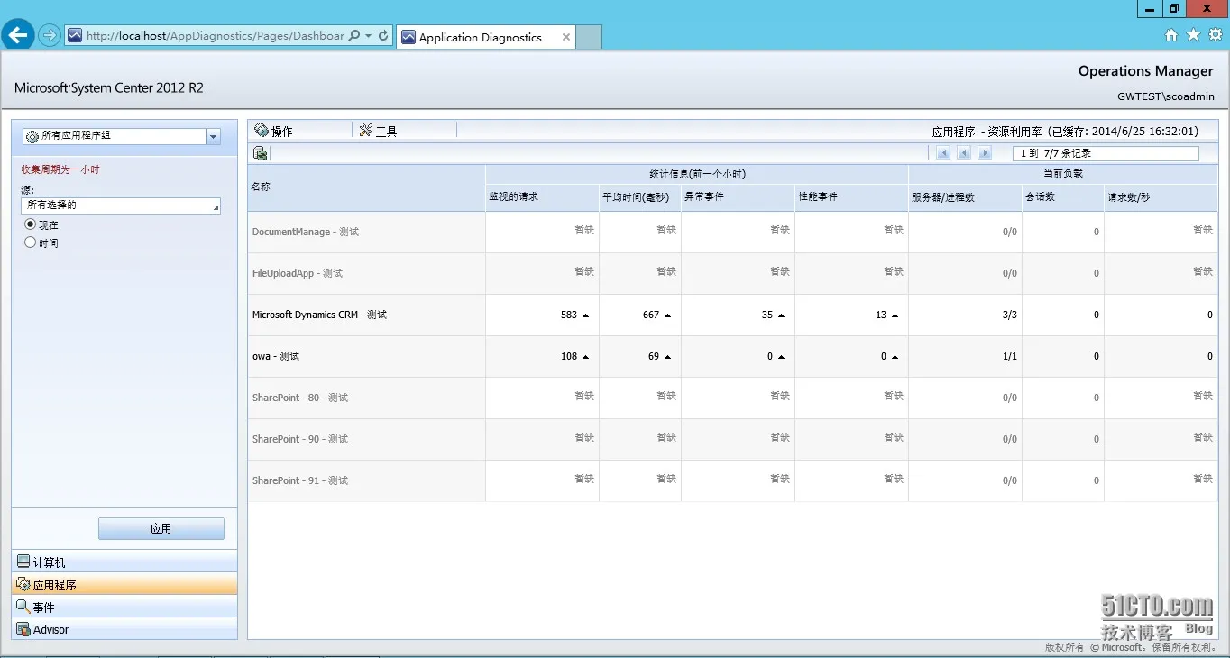The height and width of the screenshot is (658, 1230).
Task: Go to the next page of records
Action: (985, 153)
